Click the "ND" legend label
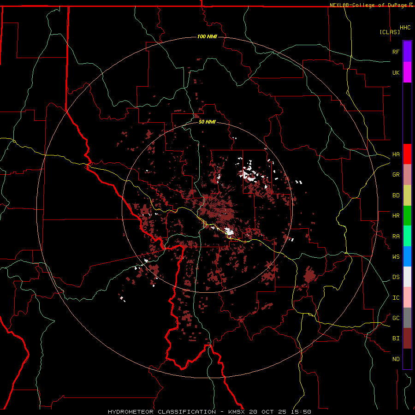Viewport: 415px width, 415px height. (396, 359)
